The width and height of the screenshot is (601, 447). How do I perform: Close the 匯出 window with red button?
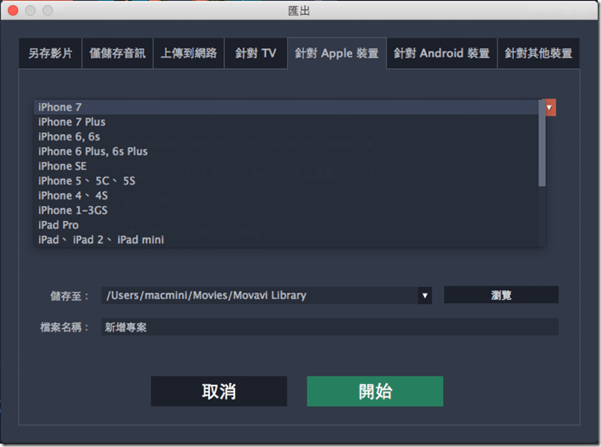coord(13,10)
